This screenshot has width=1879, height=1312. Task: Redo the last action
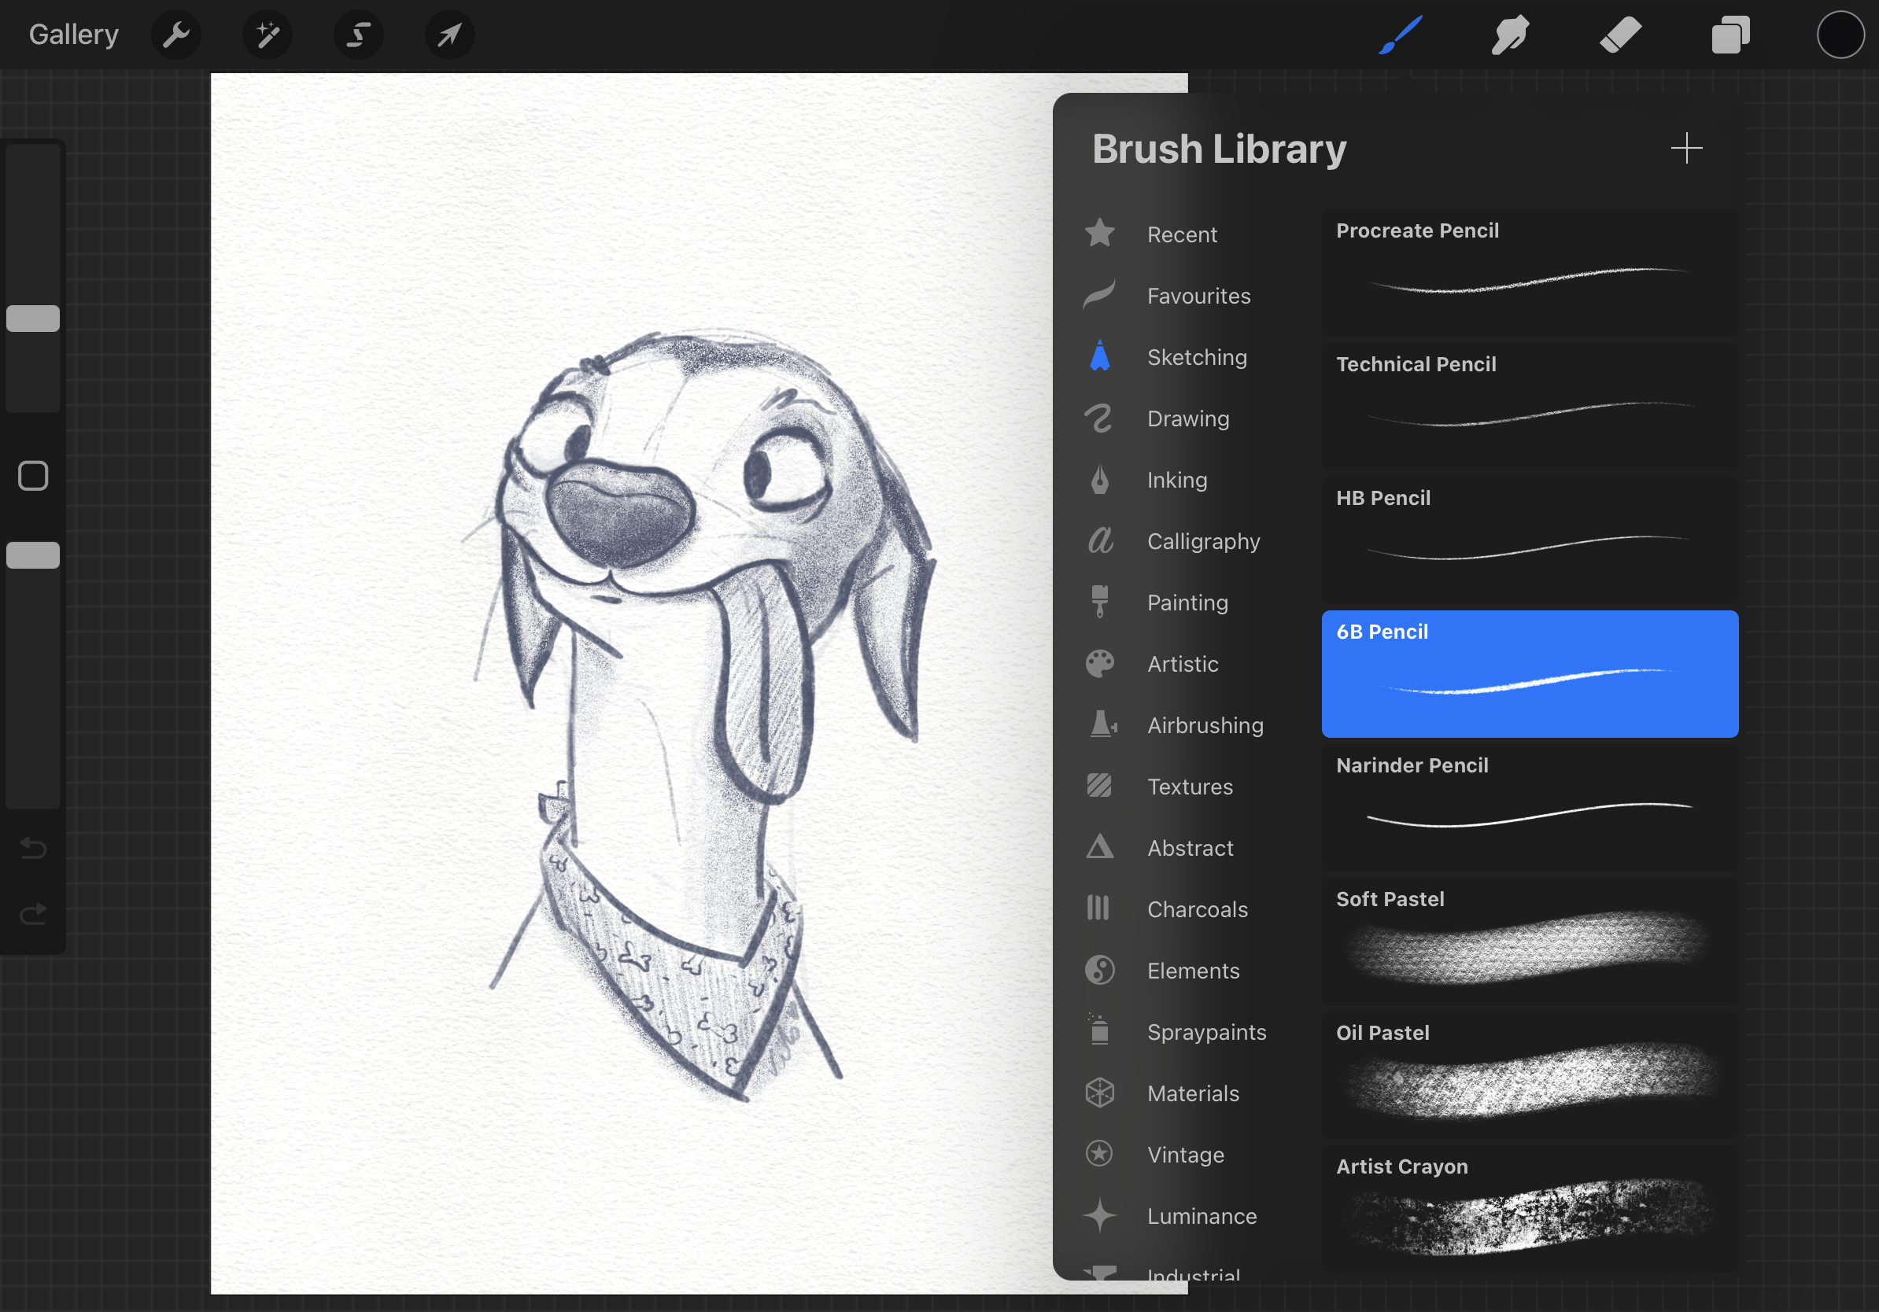tap(33, 914)
